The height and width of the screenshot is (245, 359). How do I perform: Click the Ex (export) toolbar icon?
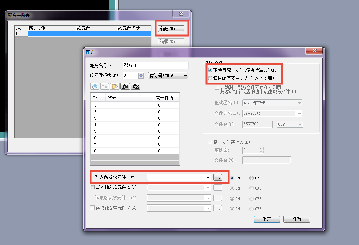pos(135,86)
